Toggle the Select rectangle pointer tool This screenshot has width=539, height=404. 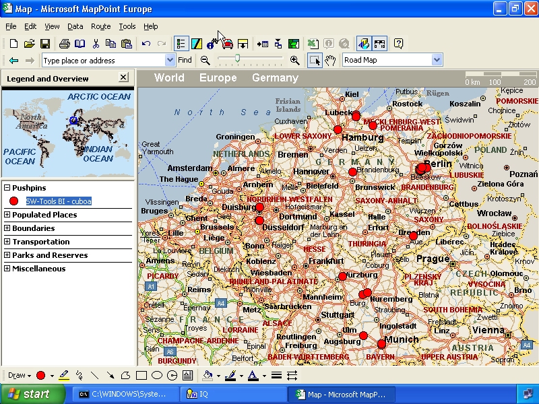coord(315,61)
